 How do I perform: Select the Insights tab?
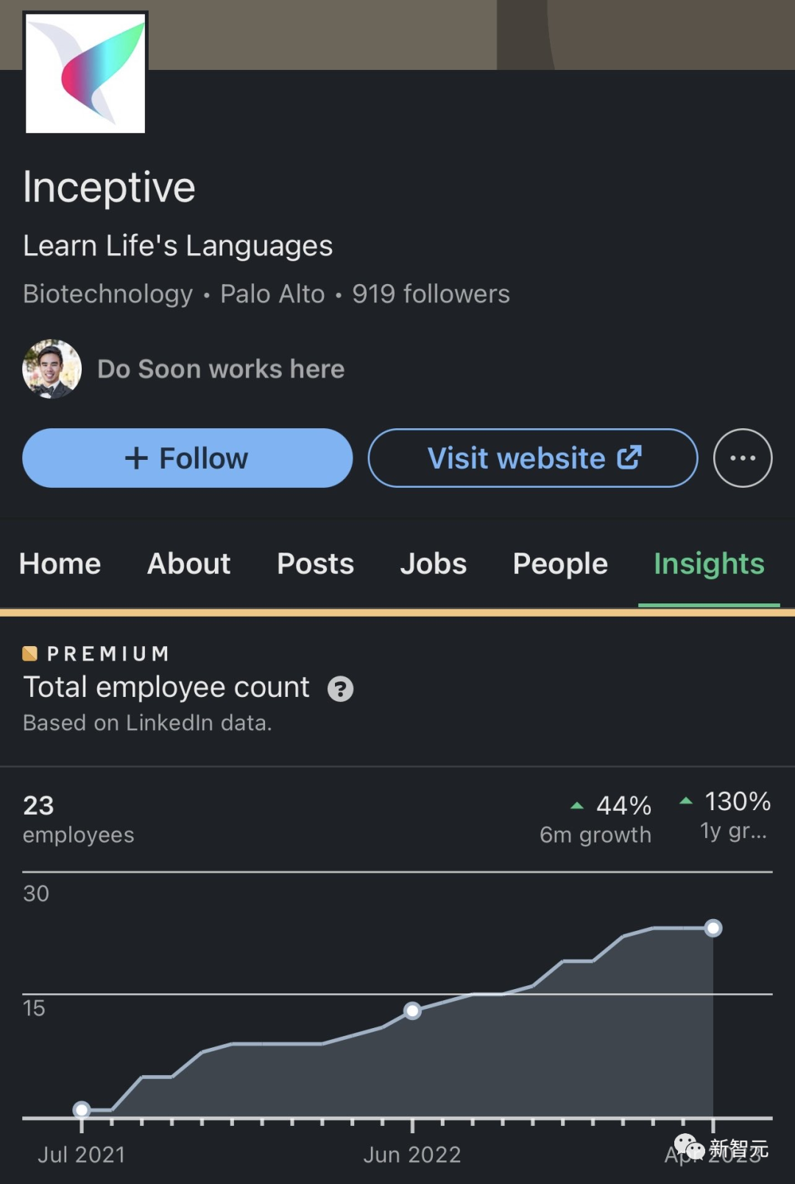[709, 564]
